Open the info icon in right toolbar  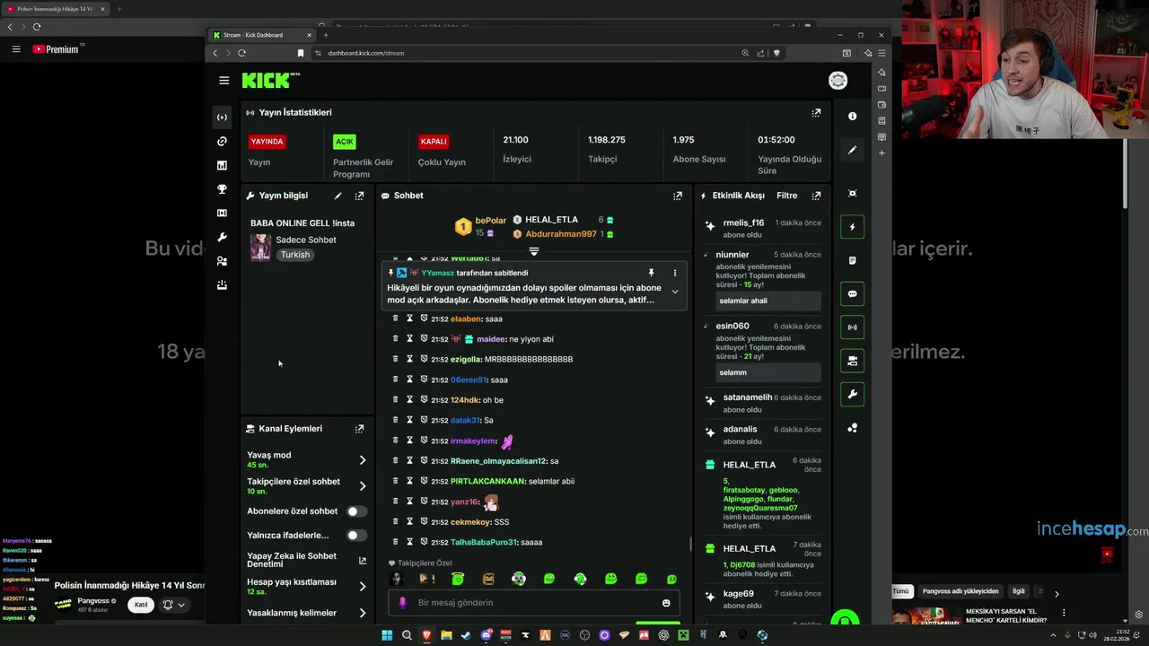[x=852, y=117]
